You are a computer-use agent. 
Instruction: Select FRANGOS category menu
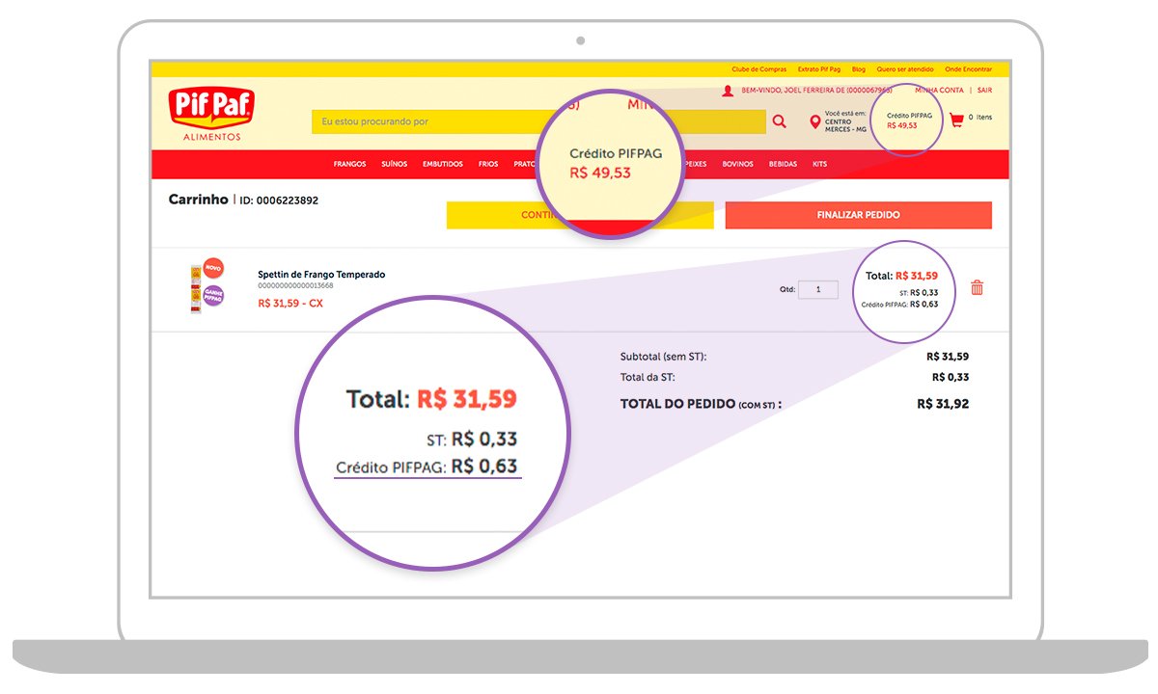pos(350,165)
